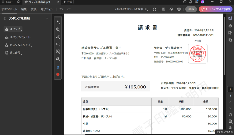Open the hamburger menu (メニュー)

[7, 2]
